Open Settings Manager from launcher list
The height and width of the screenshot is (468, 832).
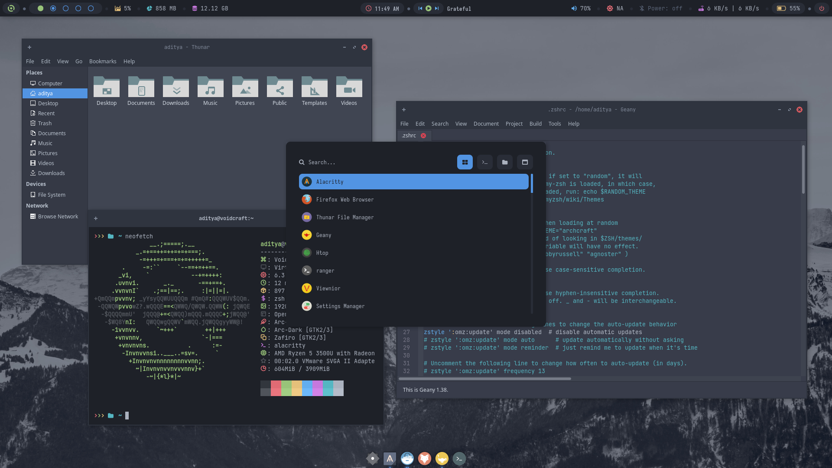point(340,306)
